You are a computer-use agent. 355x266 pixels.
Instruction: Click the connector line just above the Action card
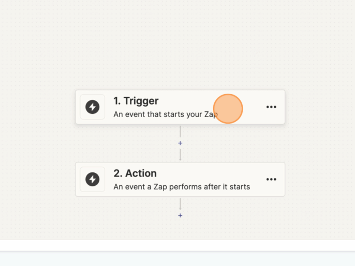point(180,155)
